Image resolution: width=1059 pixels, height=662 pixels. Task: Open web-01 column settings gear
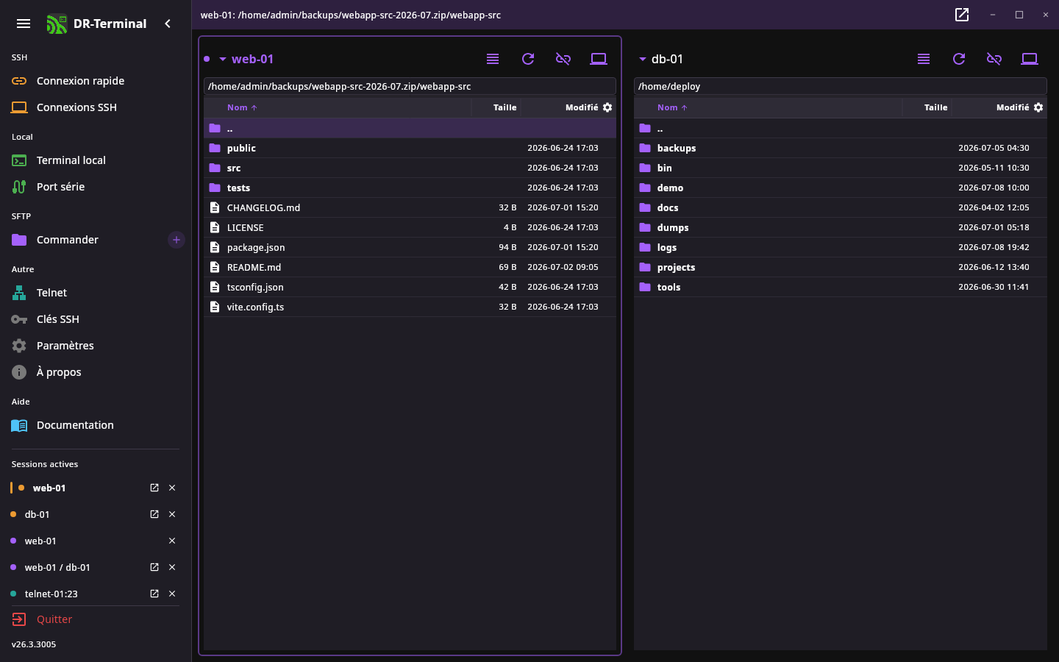(x=607, y=107)
